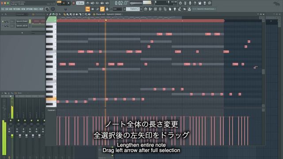Open the FILE menu
The image size is (283, 159).
(x=3, y=9)
